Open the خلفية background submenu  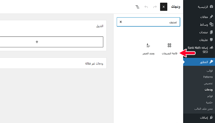(x=209, y=102)
